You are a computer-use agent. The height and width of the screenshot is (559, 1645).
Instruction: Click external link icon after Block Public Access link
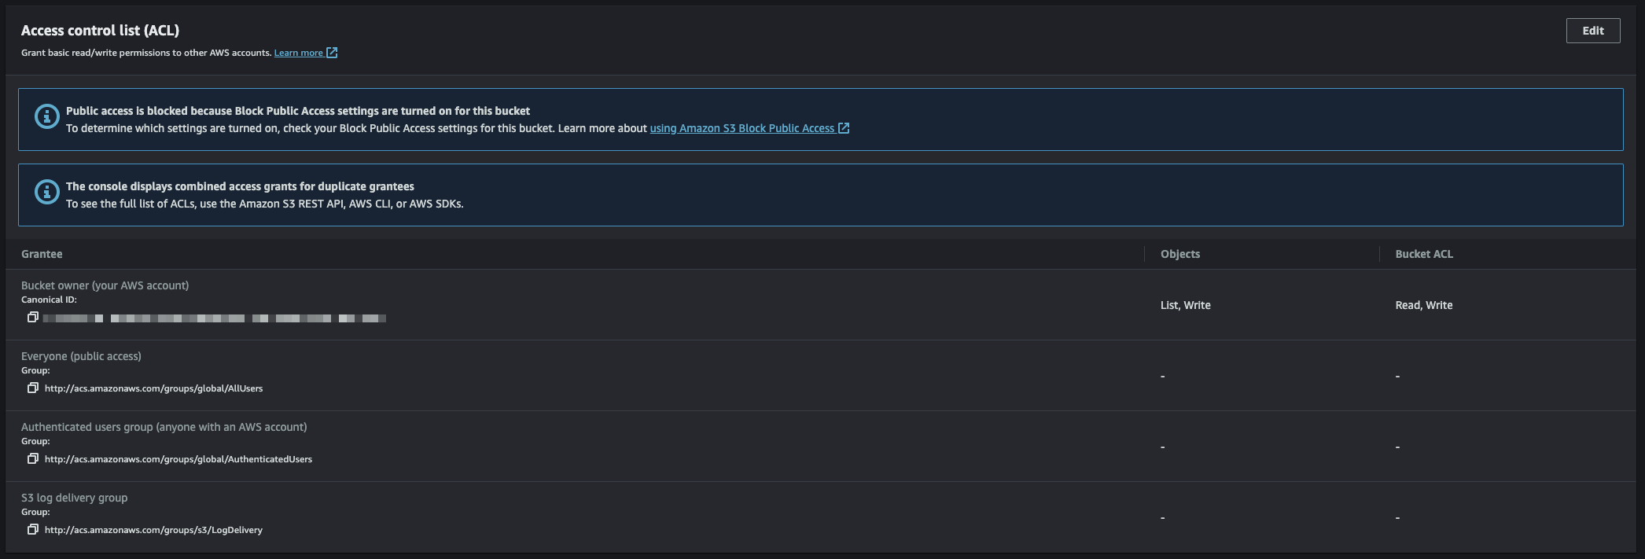coord(844,128)
